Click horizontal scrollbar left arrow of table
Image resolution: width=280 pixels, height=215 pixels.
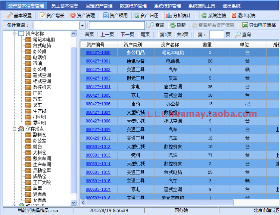pyautogui.click(x=83, y=203)
